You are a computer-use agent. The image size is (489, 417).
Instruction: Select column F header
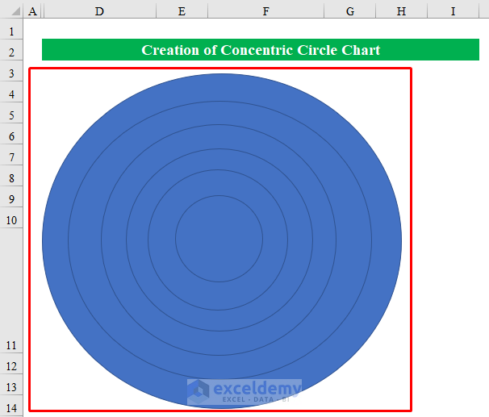pos(265,11)
